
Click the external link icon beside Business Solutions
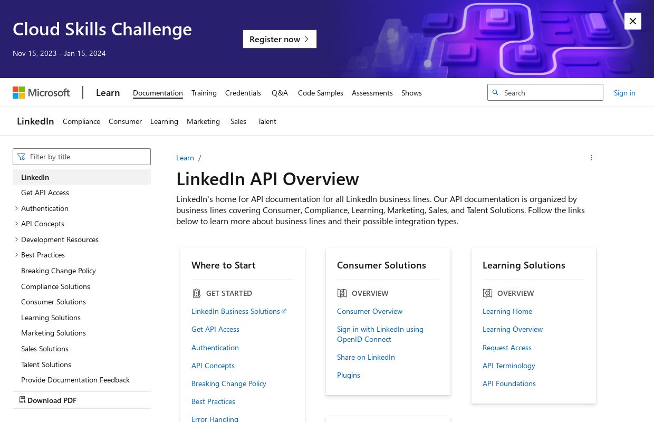(x=284, y=311)
